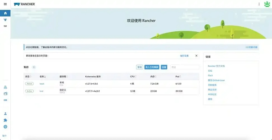Screen dimensions: 272x140
Task: Open the hamburger navigation menu
Action: [5, 4]
